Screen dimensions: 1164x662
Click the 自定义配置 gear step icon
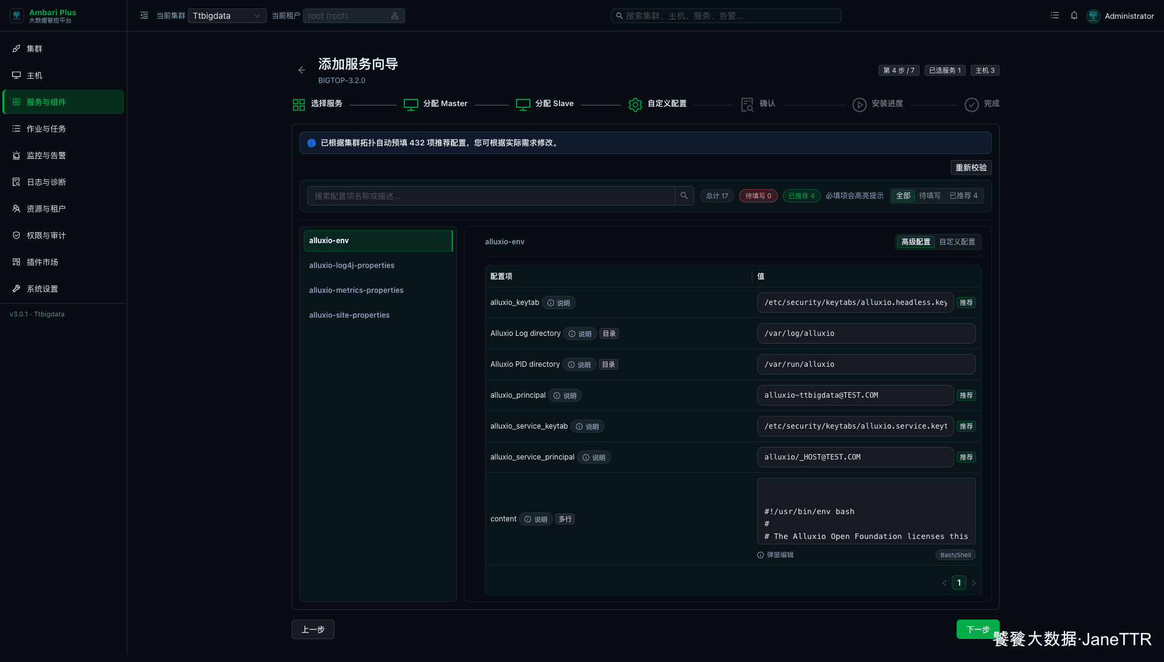point(635,105)
